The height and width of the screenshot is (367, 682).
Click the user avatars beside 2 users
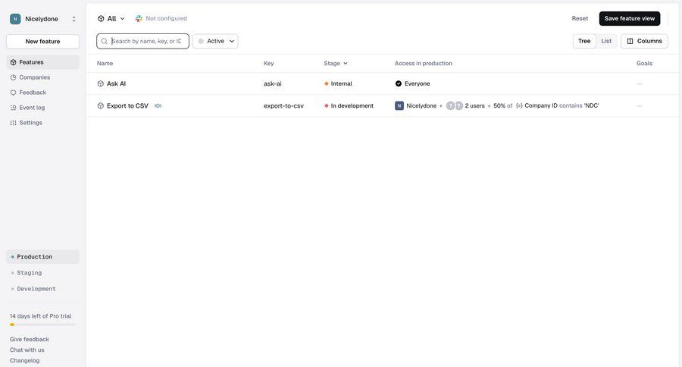click(x=455, y=106)
